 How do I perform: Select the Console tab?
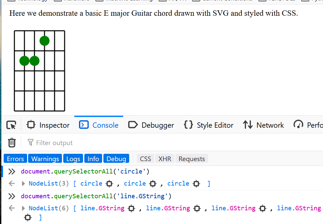[98, 125]
